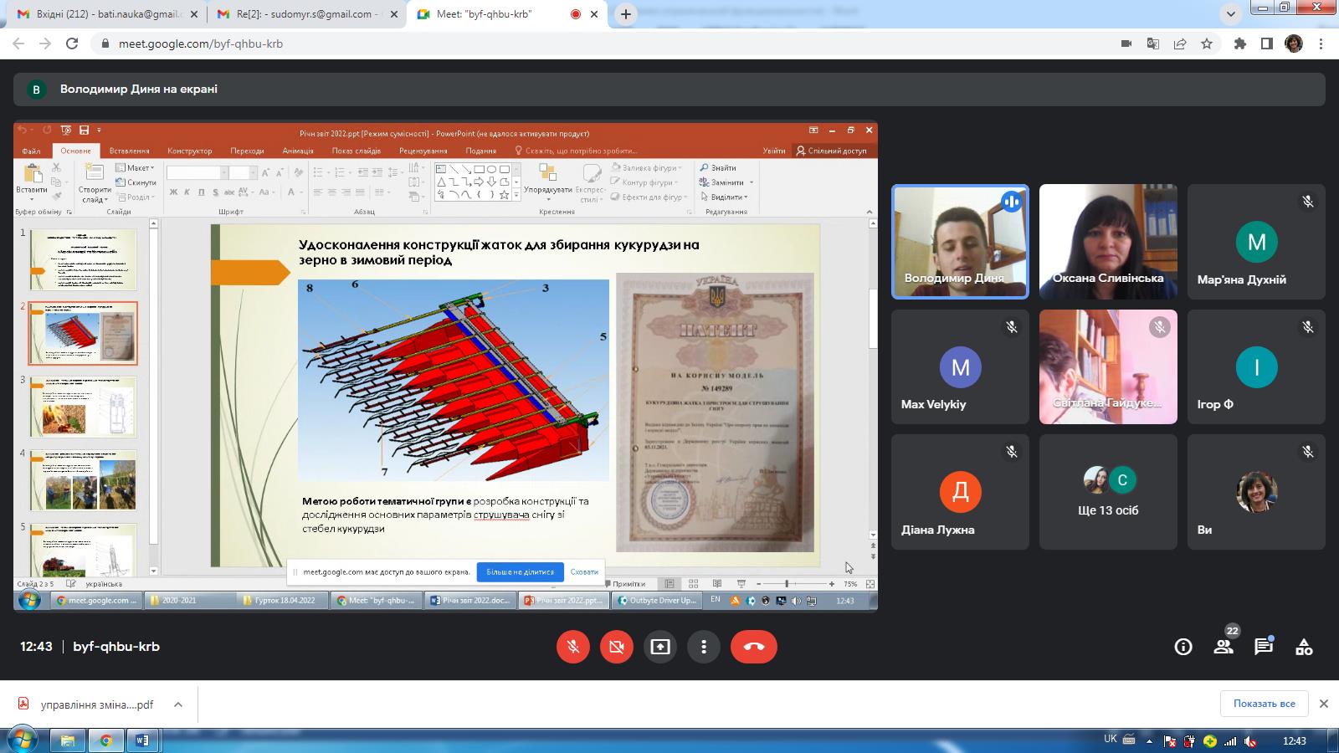Viewport: 1339px width, 753px height.
Task: Adjust the PowerPoint zoom slider
Action: click(x=787, y=584)
